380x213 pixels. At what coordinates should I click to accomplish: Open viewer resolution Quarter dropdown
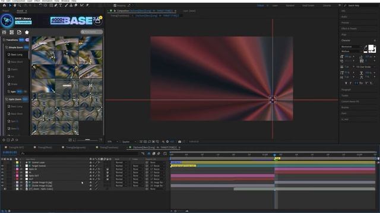pos(129,142)
